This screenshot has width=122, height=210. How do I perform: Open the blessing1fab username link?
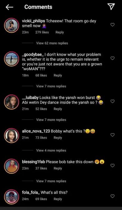pyautogui.click(x=33, y=162)
